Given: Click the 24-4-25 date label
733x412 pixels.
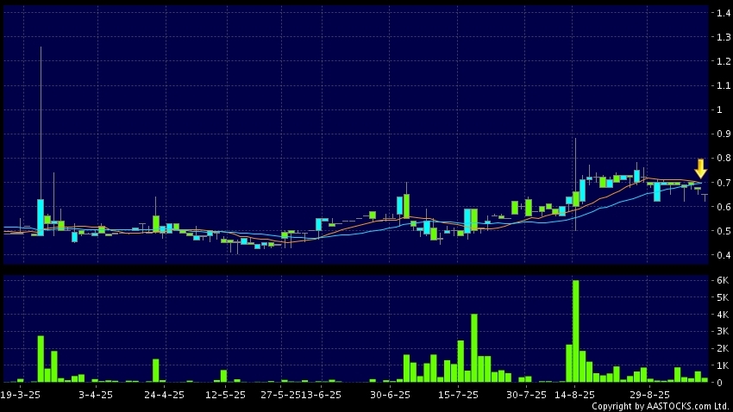Looking at the screenshot, I should point(164,395).
